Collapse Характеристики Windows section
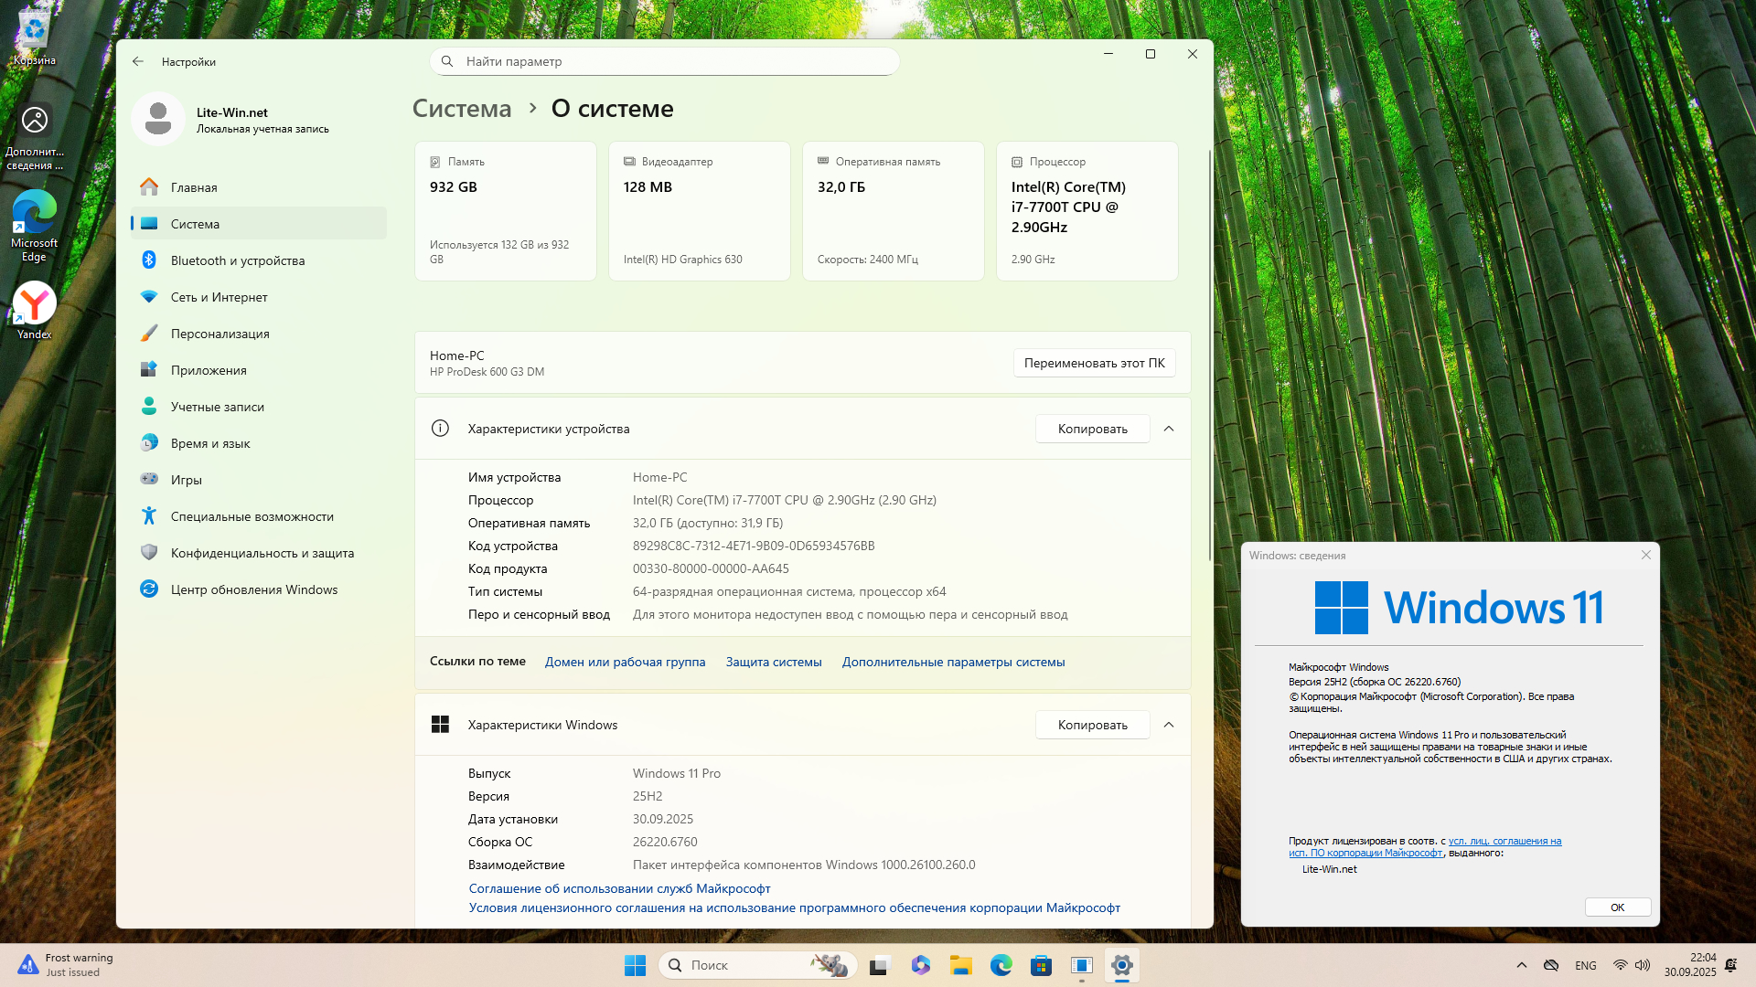The image size is (1756, 987). (x=1169, y=725)
